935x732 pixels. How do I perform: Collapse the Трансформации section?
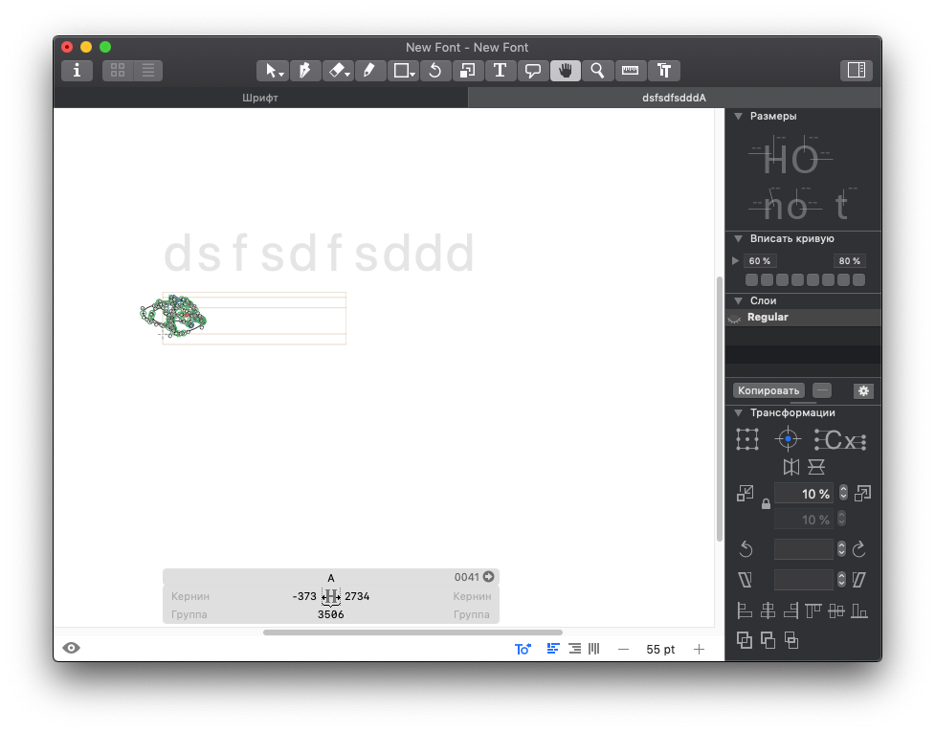click(739, 412)
